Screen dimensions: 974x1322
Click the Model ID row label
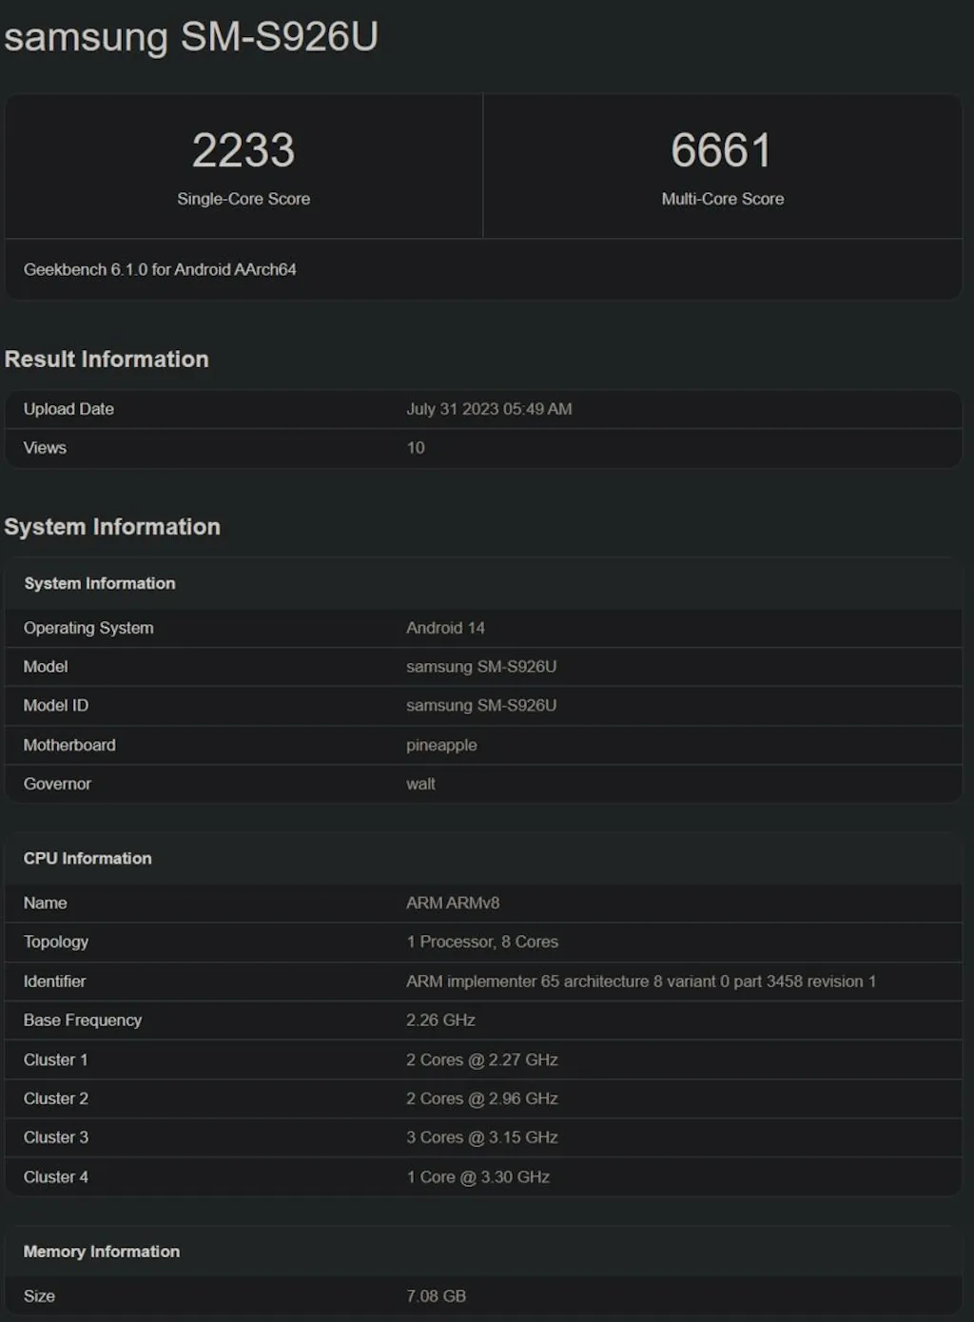(56, 706)
